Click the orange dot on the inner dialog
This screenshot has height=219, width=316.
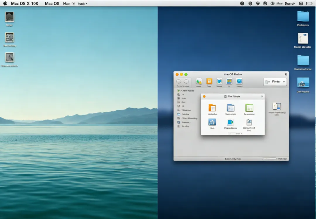204,96
